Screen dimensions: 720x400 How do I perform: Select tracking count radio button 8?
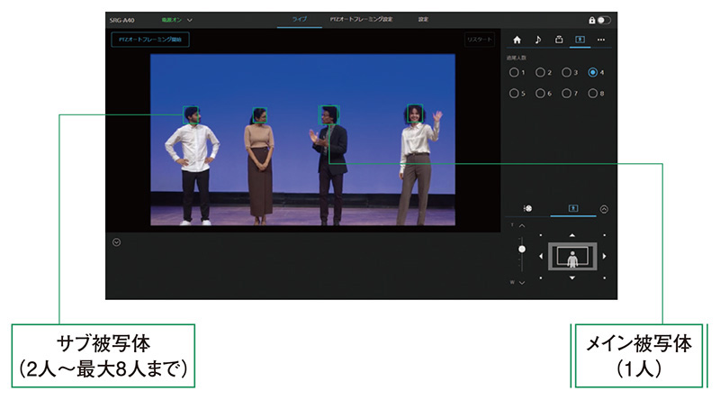coord(592,93)
